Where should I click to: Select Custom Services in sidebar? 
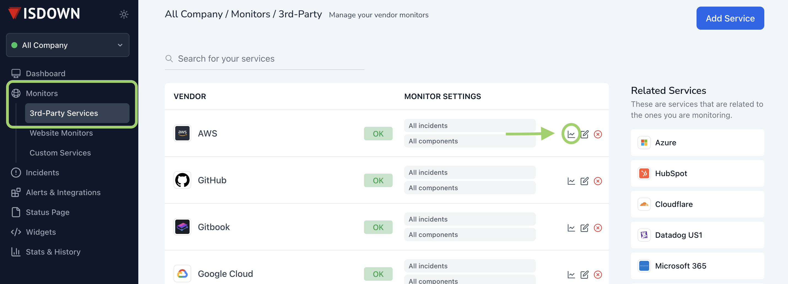coord(60,153)
